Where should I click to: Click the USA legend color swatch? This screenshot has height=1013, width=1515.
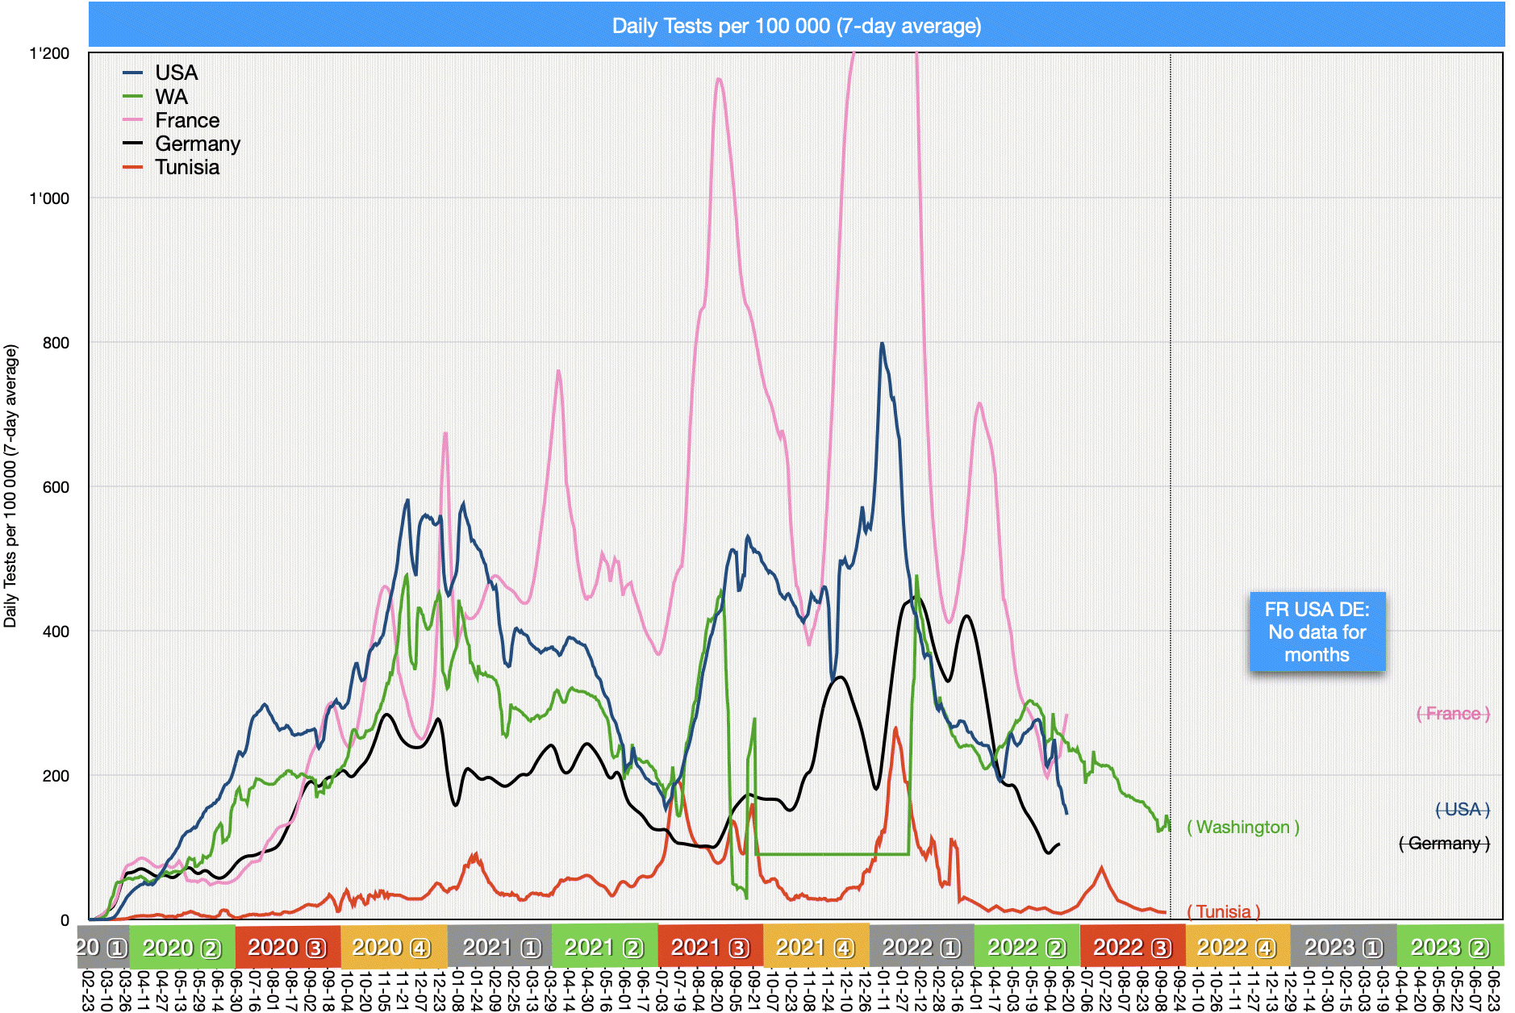point(132,73)
